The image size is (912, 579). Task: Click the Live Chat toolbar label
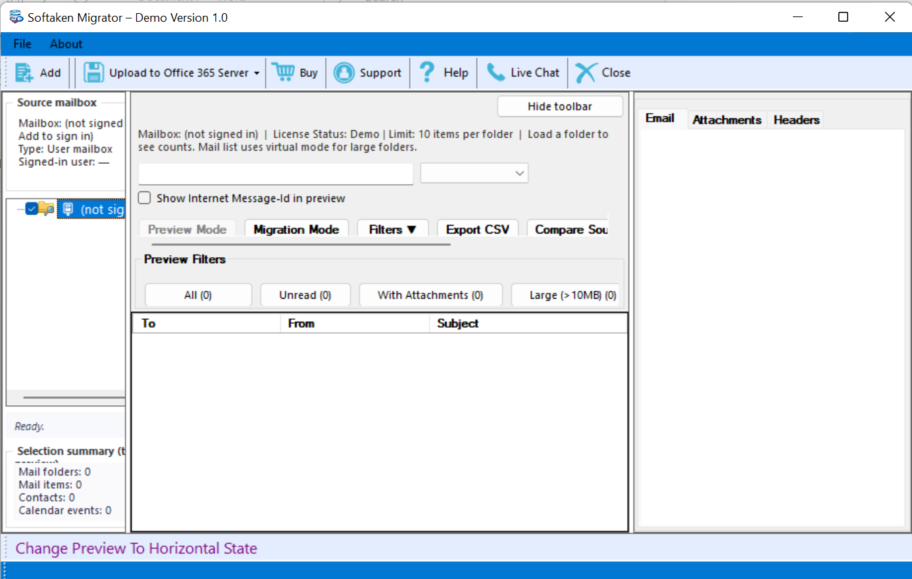click(x=535, y=73)
